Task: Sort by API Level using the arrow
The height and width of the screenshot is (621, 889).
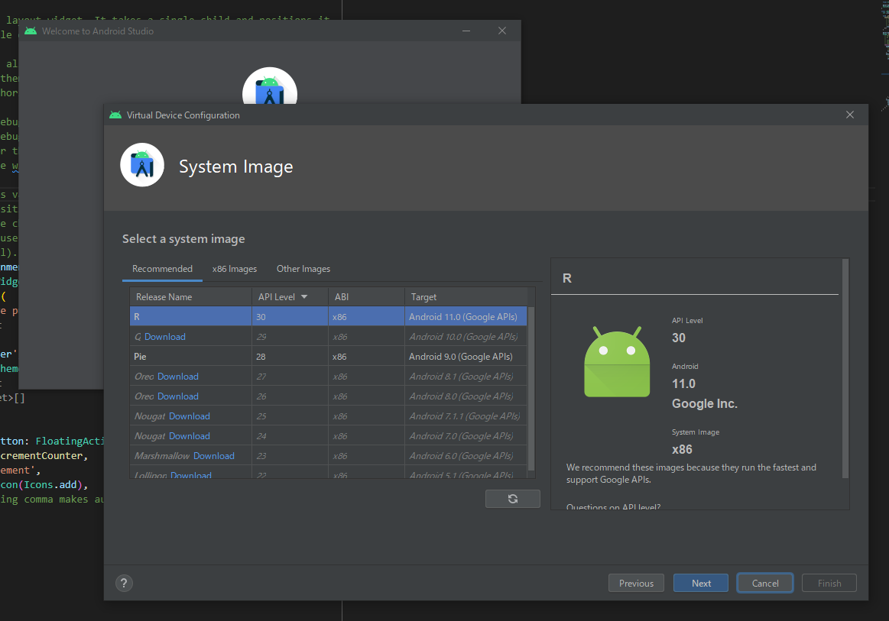Action: [x=304, y=297]
